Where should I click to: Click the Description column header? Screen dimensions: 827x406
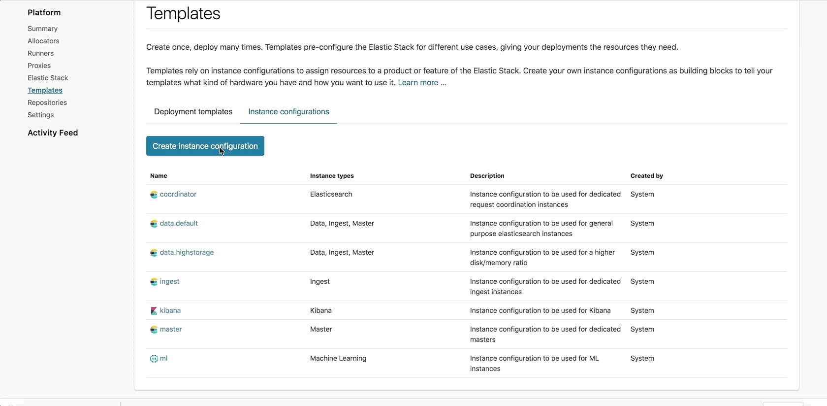tap(487, 176)
